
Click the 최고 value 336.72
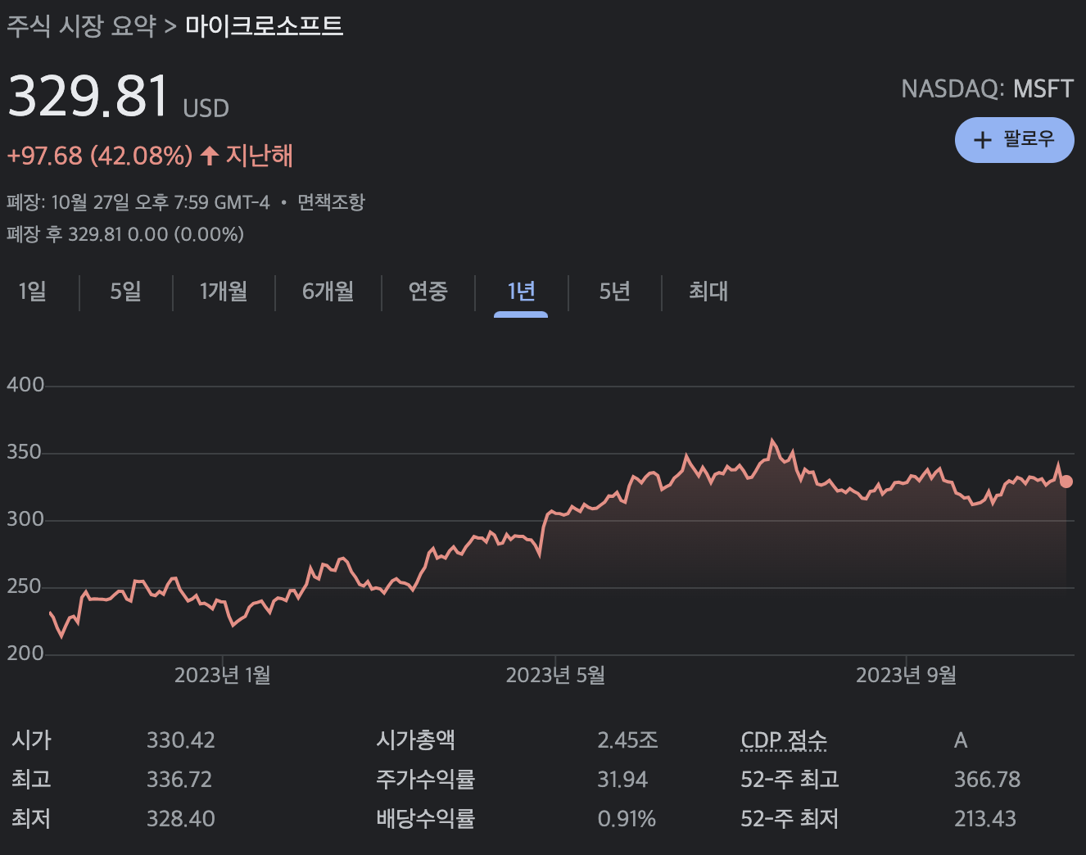179,780
